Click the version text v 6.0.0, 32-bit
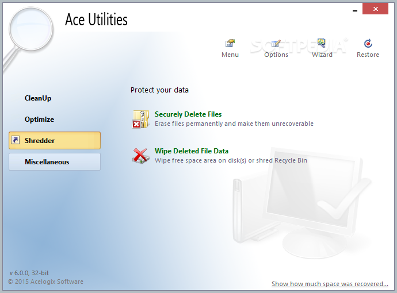This screenshot has height=293, width=397. (x=29, y=273)
